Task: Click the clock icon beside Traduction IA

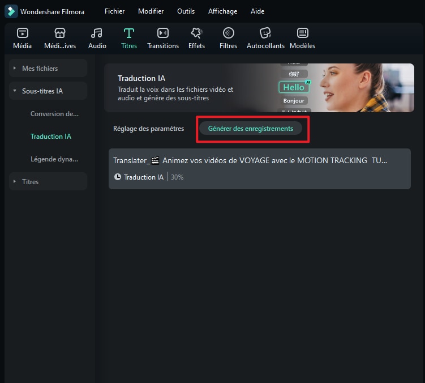Action: coord(117,177)
